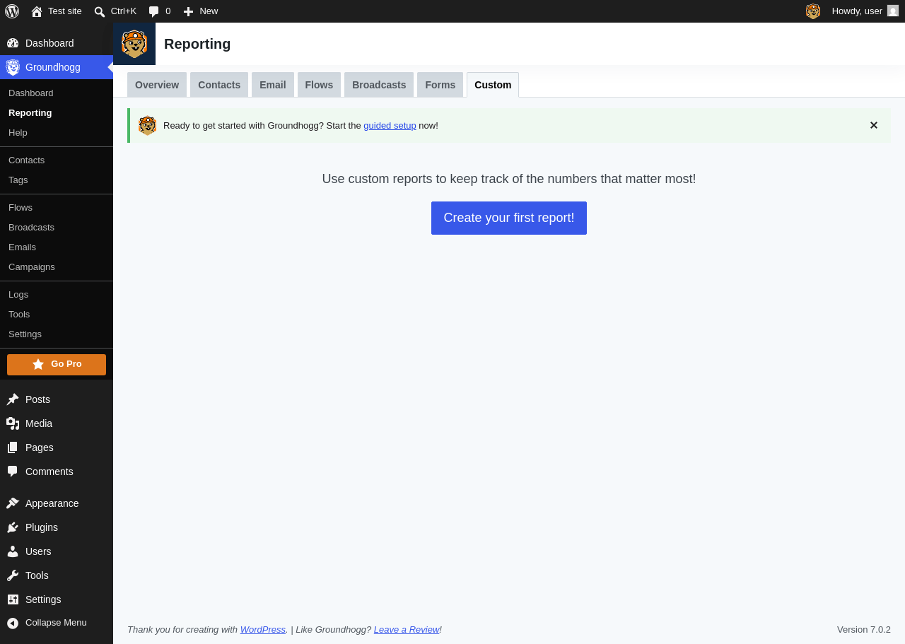The image size is (905, 644).
Task: Click the Appearance paintbrush icon
Action: (x=13, y=503)
